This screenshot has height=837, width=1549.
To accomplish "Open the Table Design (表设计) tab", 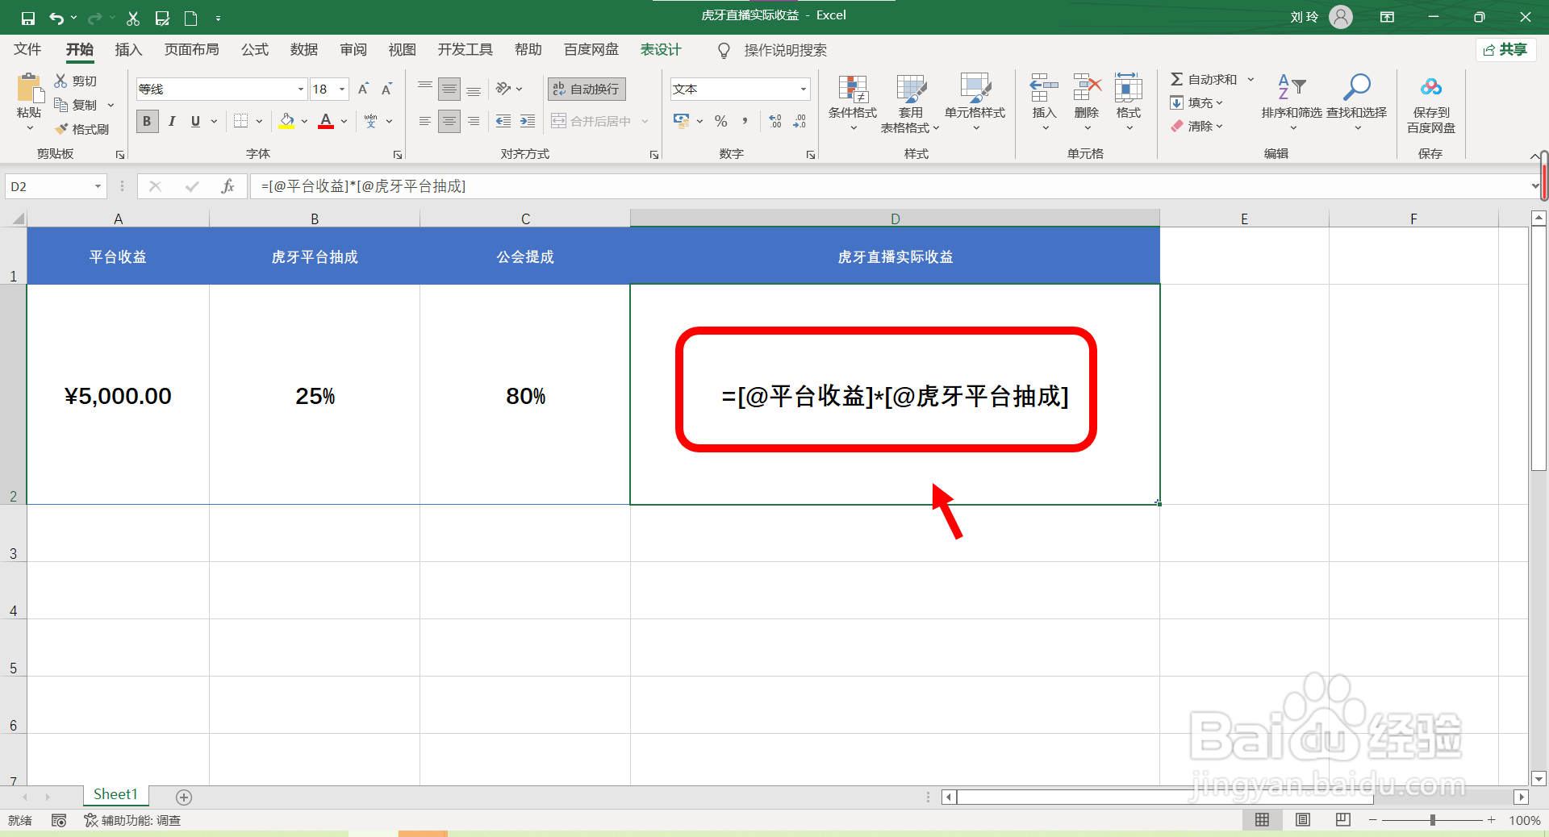I will [661, 50].
